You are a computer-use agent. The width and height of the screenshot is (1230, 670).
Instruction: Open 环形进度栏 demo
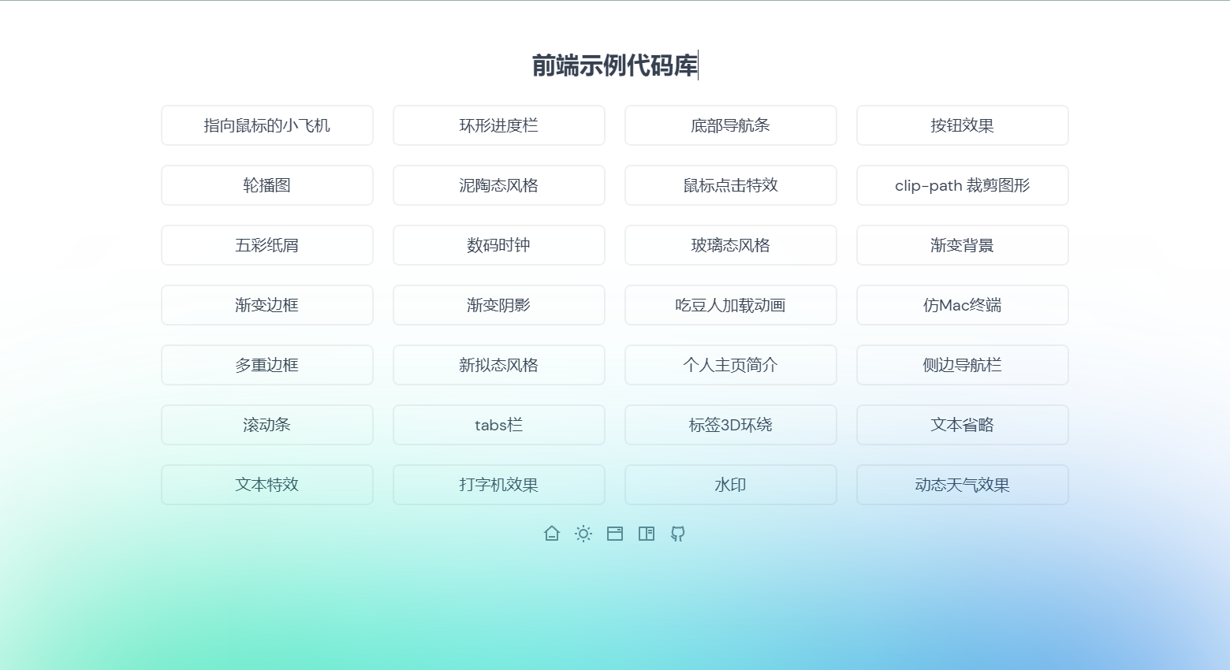(x=499, y=125)
